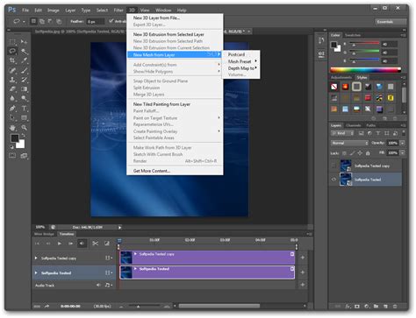Toggle lock transparent pixels
This screenshot has height=318, width=416.
coord(344,153)
